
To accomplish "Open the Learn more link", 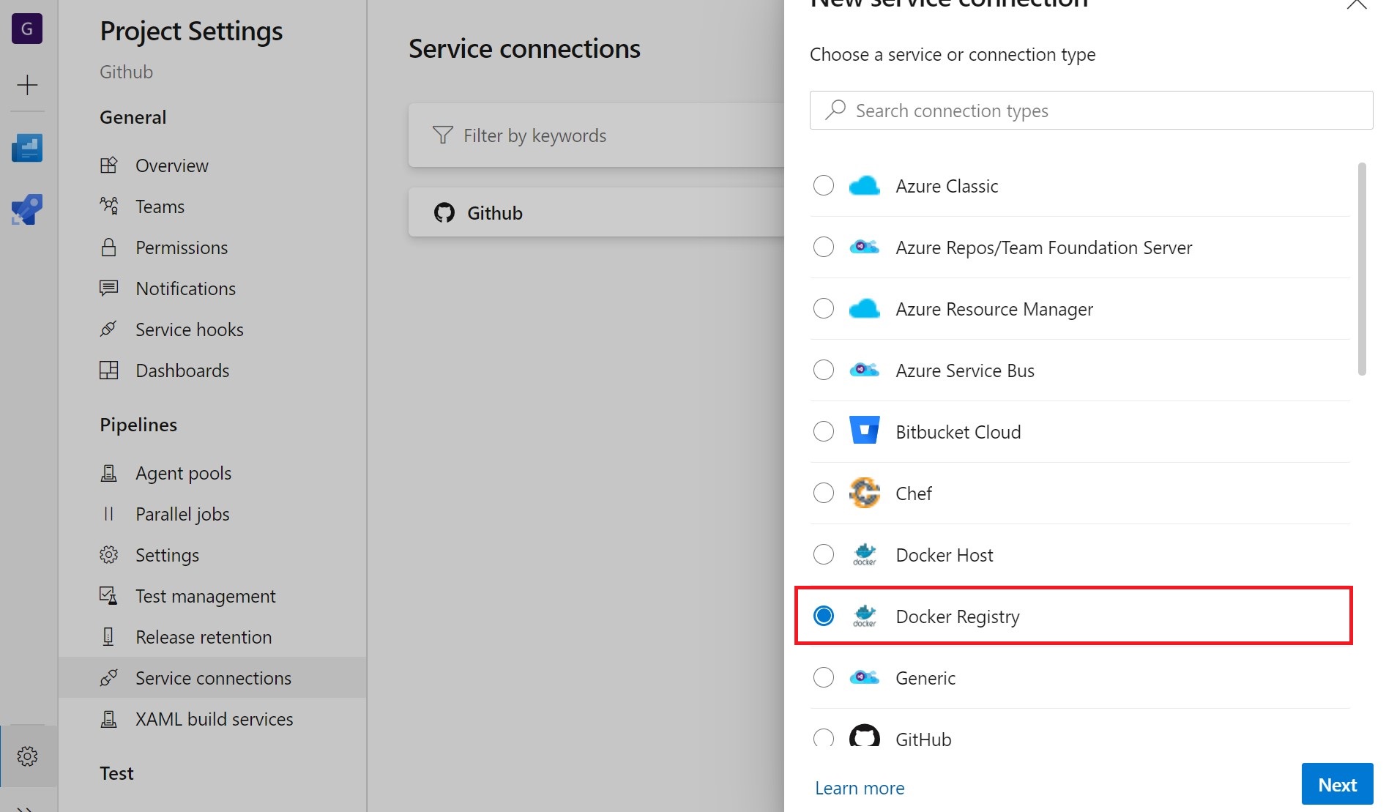I will tap(860, 788).
